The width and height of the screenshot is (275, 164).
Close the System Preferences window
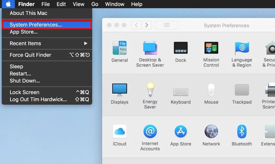[x=109, y=25]
